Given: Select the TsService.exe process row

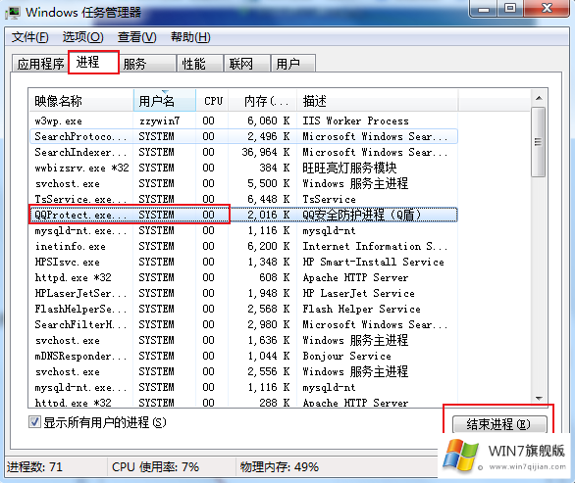Looking at the screenshot, I should 243,199.
